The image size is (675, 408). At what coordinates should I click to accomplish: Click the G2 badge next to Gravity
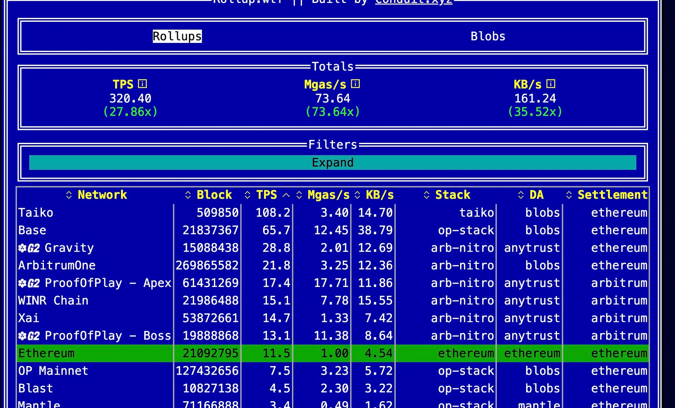(x=29, y=248)
